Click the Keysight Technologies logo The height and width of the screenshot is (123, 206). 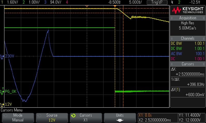pos(188,10)
